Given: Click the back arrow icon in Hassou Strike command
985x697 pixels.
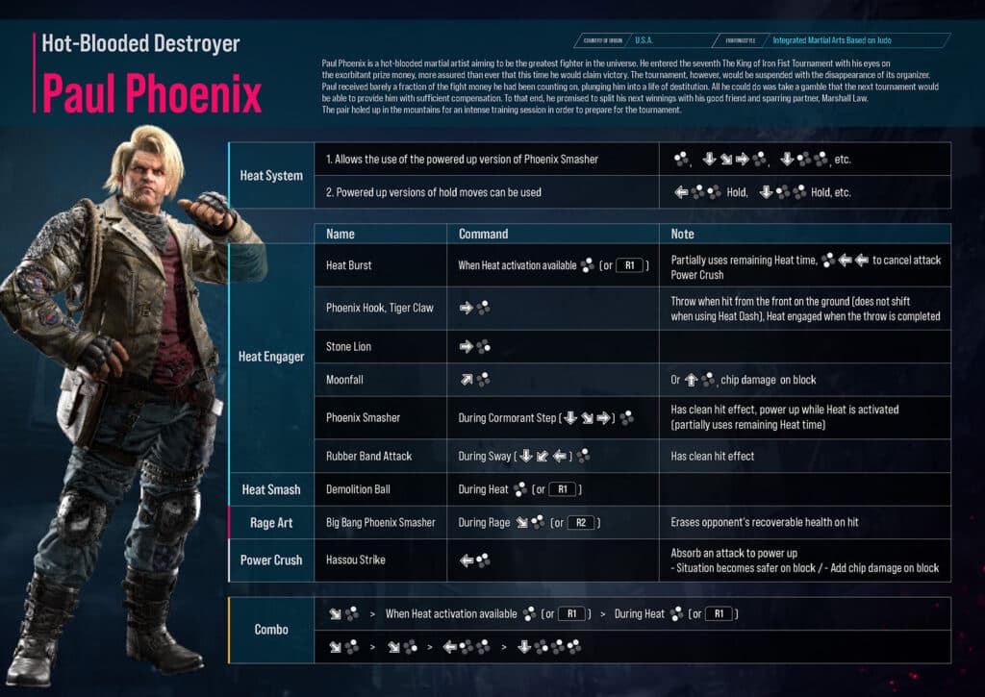Looking at the screenshot, I should tap(467, 560).
